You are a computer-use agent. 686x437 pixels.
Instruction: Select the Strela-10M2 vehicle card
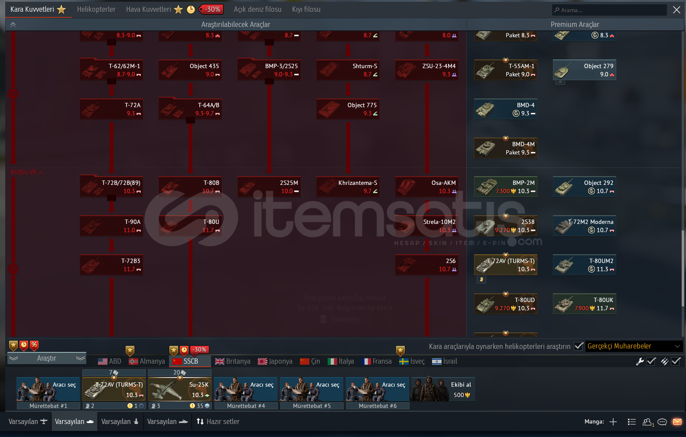tap(427, 226)
